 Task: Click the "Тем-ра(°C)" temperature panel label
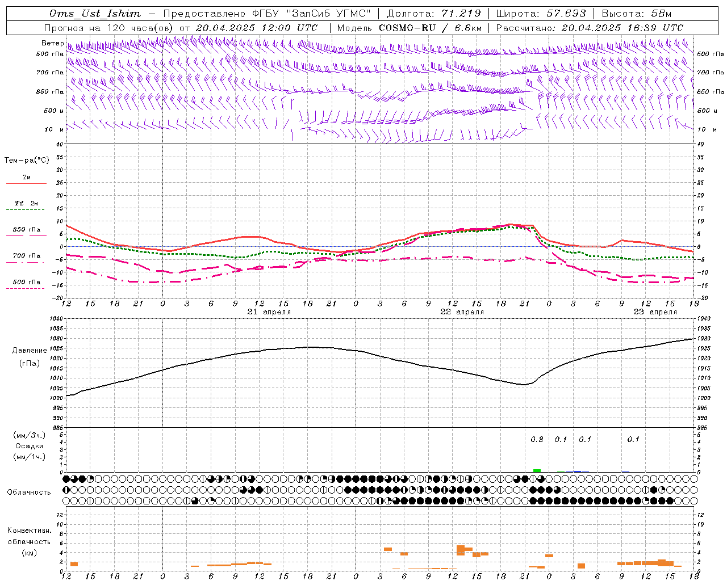click(x=27, y=161)
